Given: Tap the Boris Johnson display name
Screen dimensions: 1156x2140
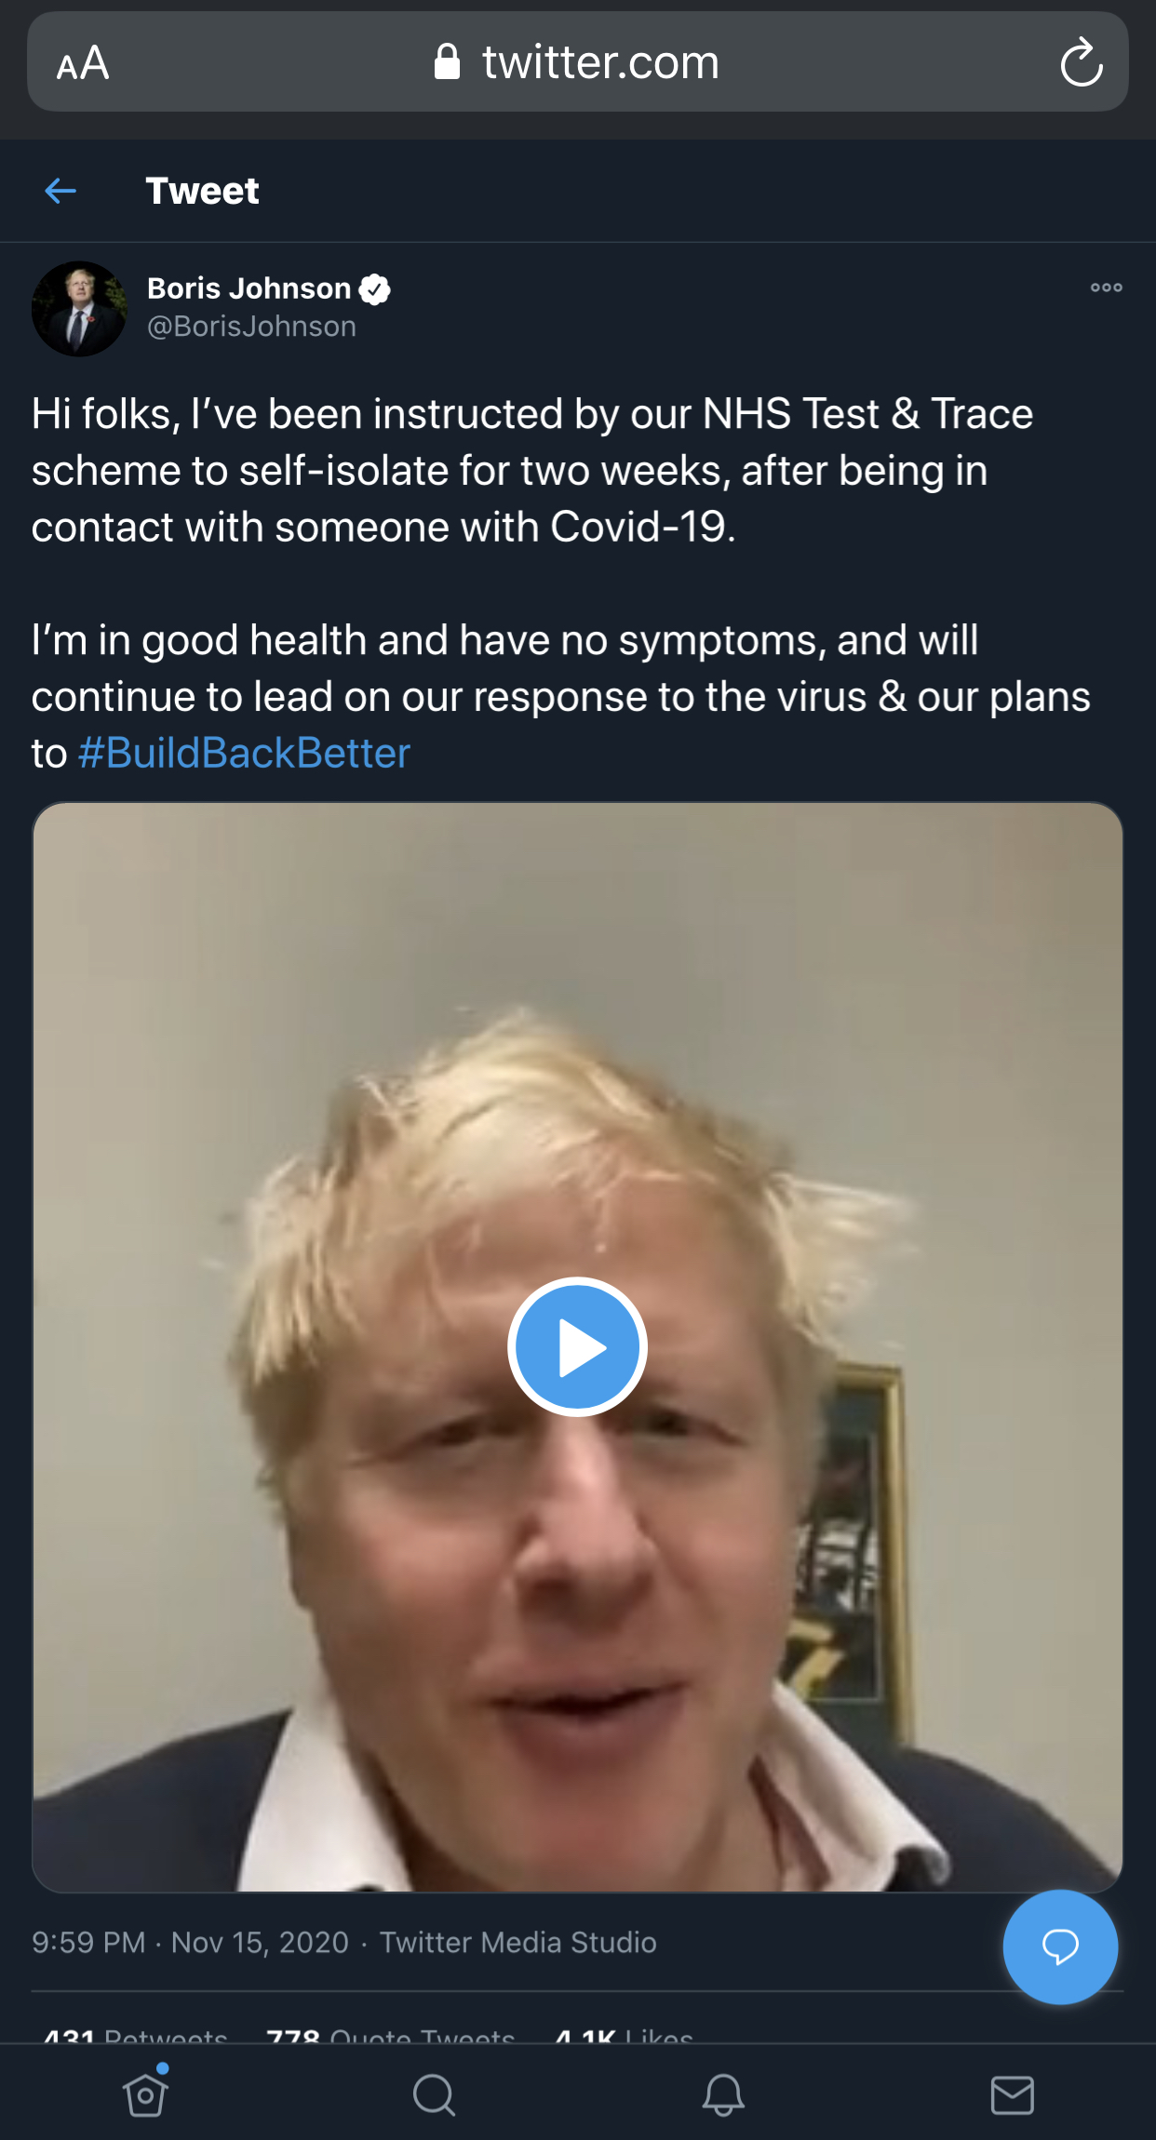Looking at the screenshot, I should click(249, 288).
